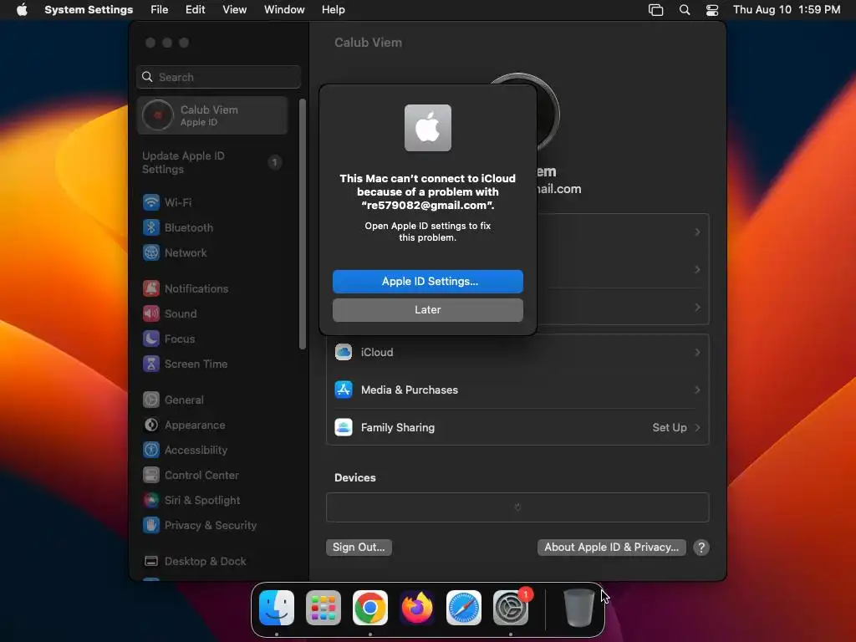The height and width of the screenshot is (642, 856).
Task: Click the General gear icon
Action: [151, 400]
